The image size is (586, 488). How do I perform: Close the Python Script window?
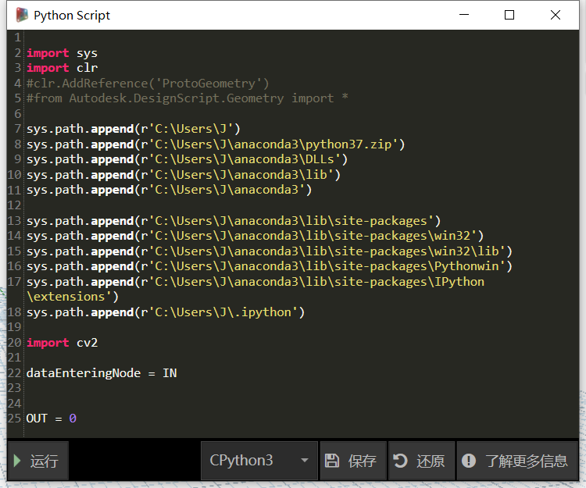coord(556,15)
